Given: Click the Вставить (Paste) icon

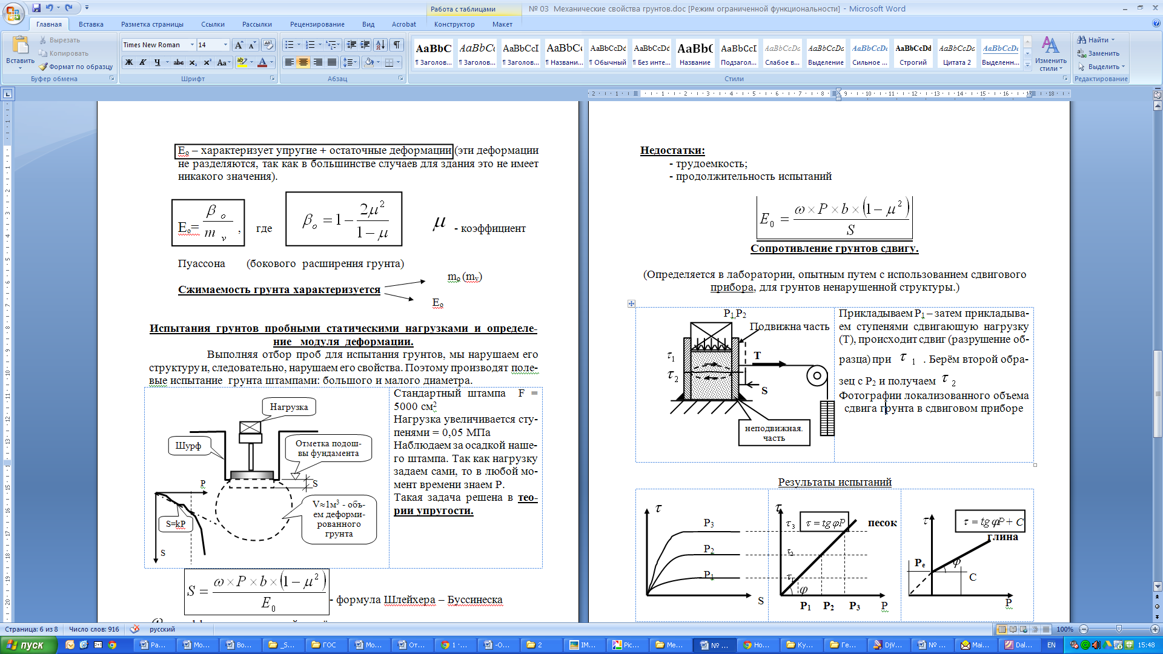Looking at the screenshot, I should (x=20, y=45).
